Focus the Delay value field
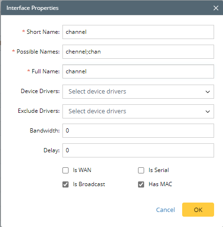This screenshot has height=227, width=223. click(x=138, y=150)
